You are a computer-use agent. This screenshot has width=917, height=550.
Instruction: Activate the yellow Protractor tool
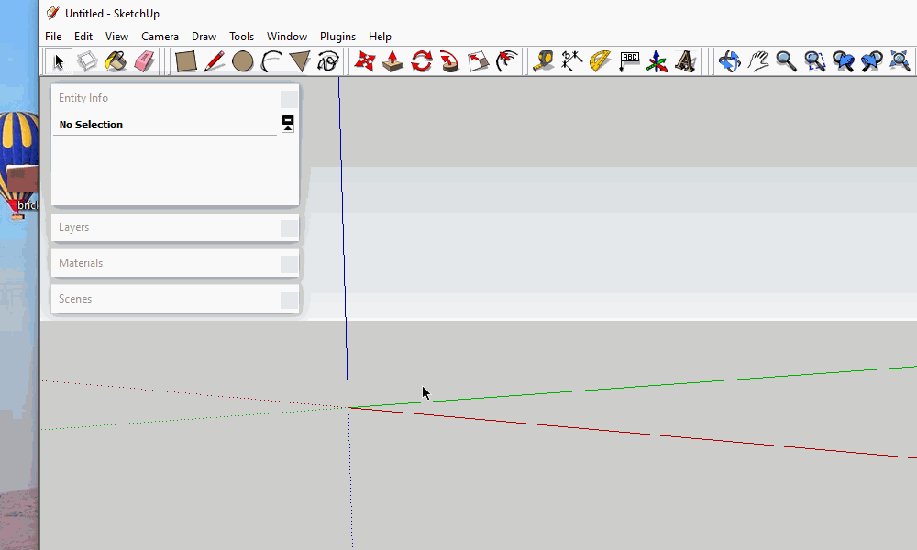pos(600,61)
